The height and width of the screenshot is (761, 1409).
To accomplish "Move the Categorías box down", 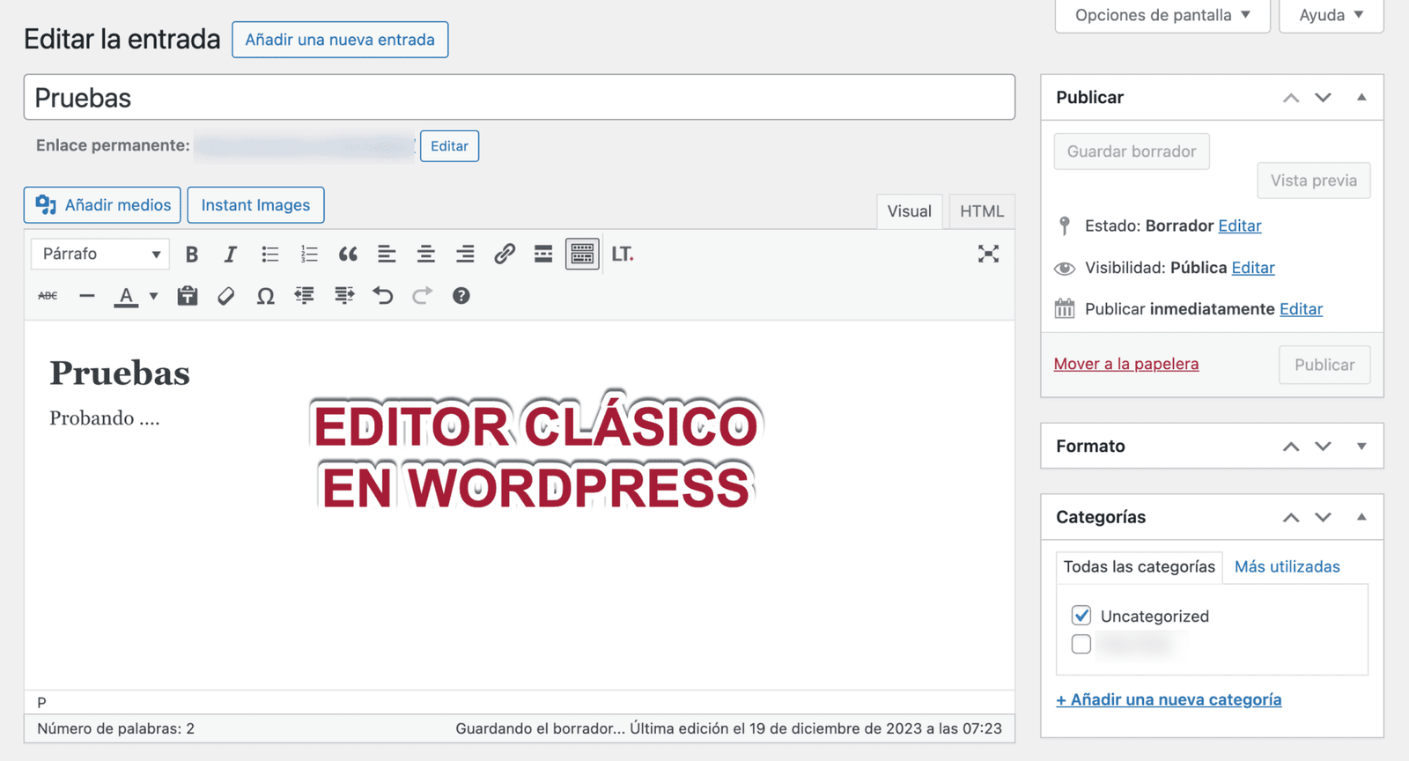I will [1323, 517].
